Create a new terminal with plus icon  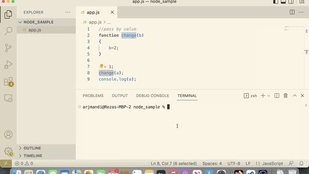tap(263, 96)
